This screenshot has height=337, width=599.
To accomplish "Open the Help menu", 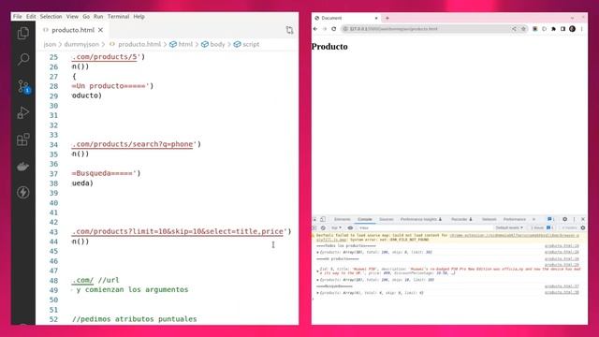I will (x=139, y=17).
